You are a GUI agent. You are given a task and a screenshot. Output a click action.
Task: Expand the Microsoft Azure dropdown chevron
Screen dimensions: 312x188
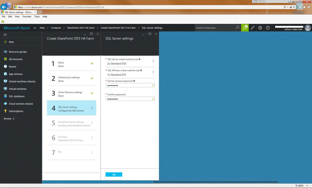pyautogui.click(x=35, y=28)
